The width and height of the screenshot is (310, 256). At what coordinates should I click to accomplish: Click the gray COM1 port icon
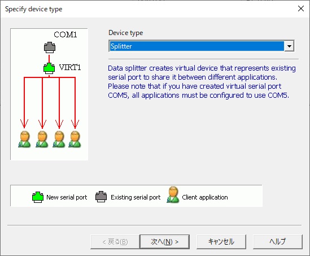pos(50,47)
